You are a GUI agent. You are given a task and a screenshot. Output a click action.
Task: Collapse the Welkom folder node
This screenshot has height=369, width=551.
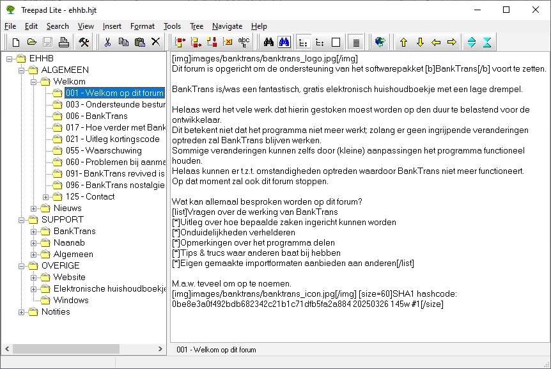coord(34,81)
